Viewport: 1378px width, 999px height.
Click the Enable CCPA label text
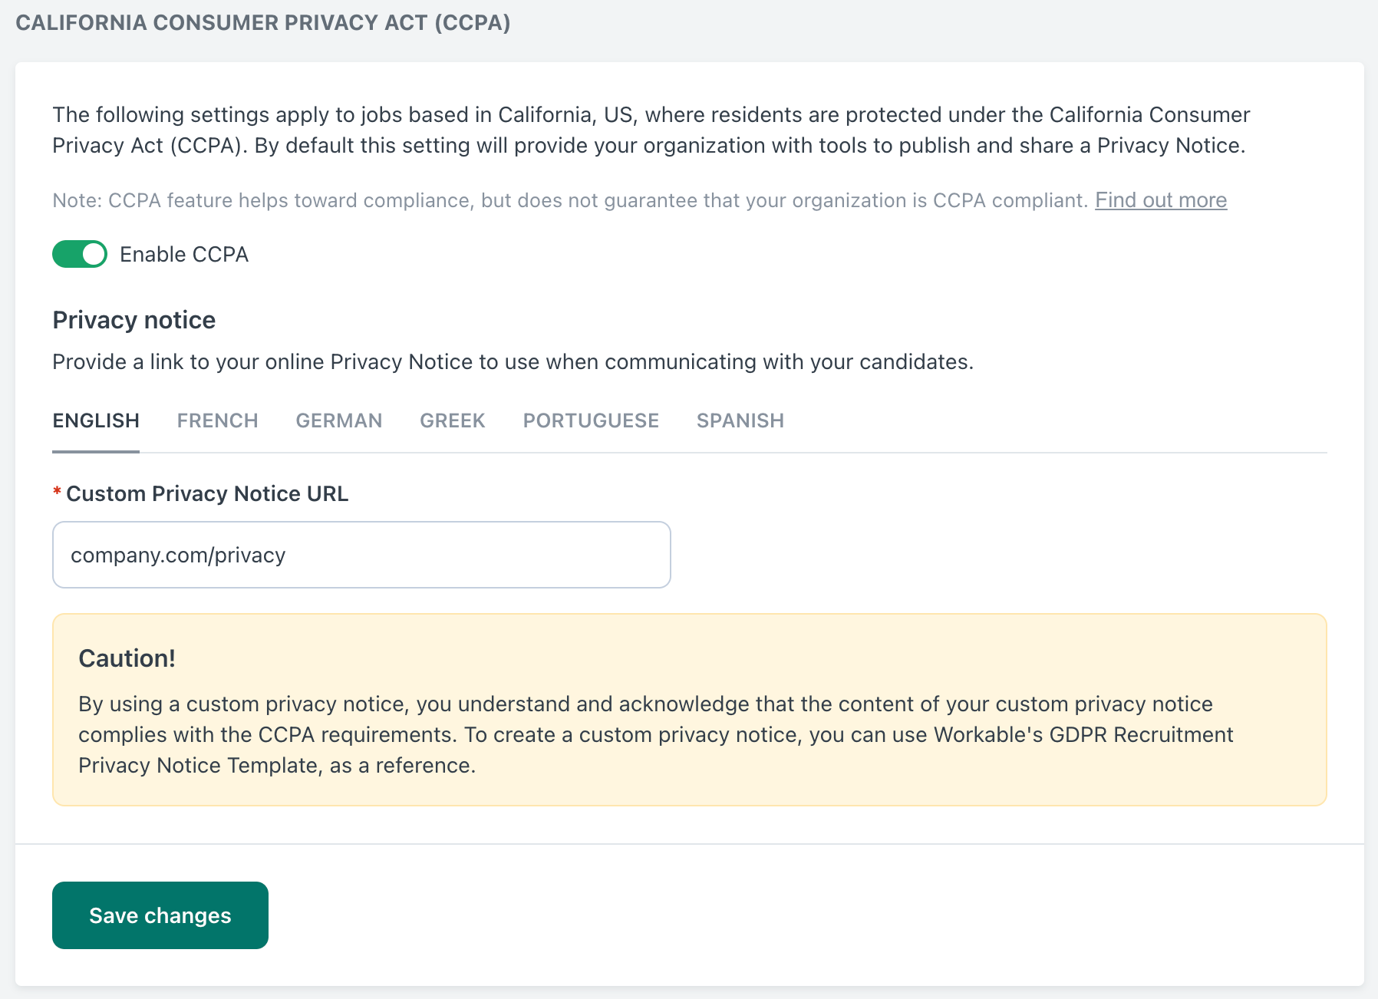184,254
